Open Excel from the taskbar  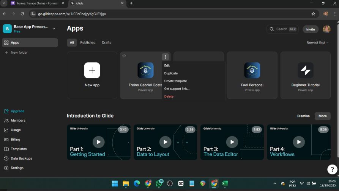(225, 183)
